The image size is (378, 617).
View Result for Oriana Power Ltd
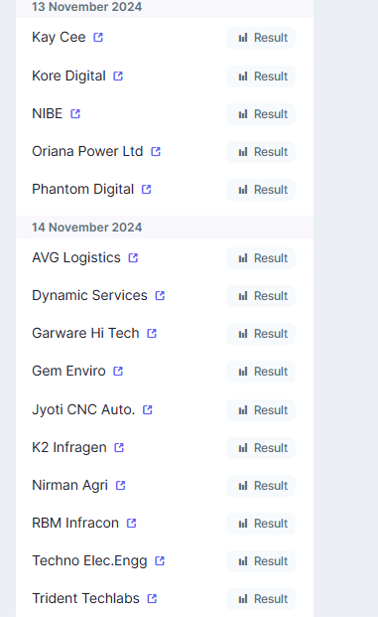coord(261,152)
